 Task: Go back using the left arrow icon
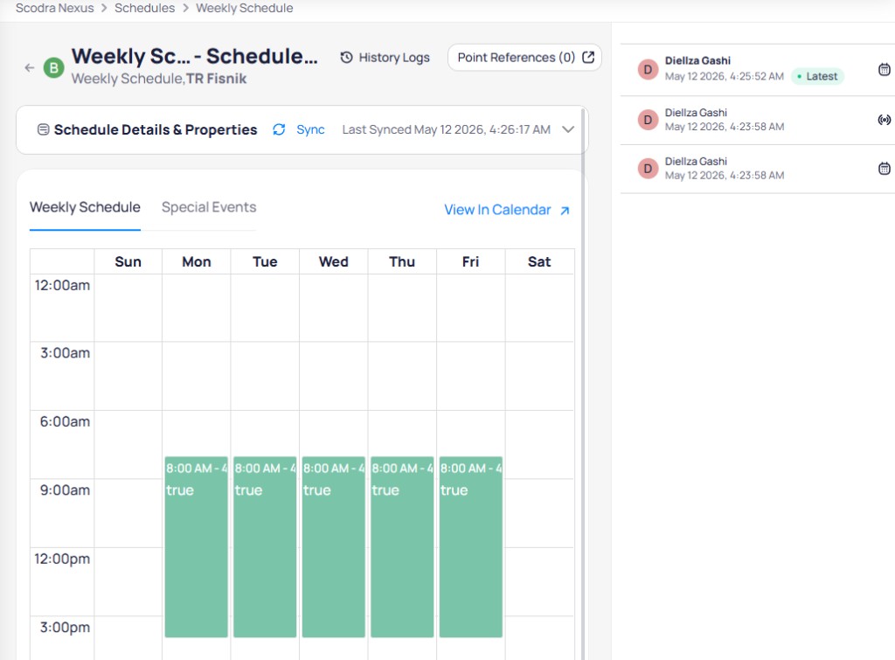(x=30, y=68)
